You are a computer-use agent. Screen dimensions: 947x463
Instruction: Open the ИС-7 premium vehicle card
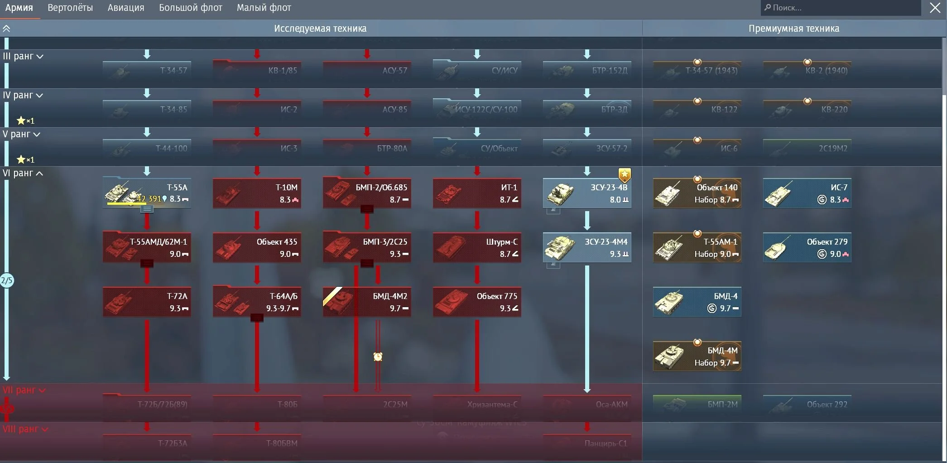(807, 193)
